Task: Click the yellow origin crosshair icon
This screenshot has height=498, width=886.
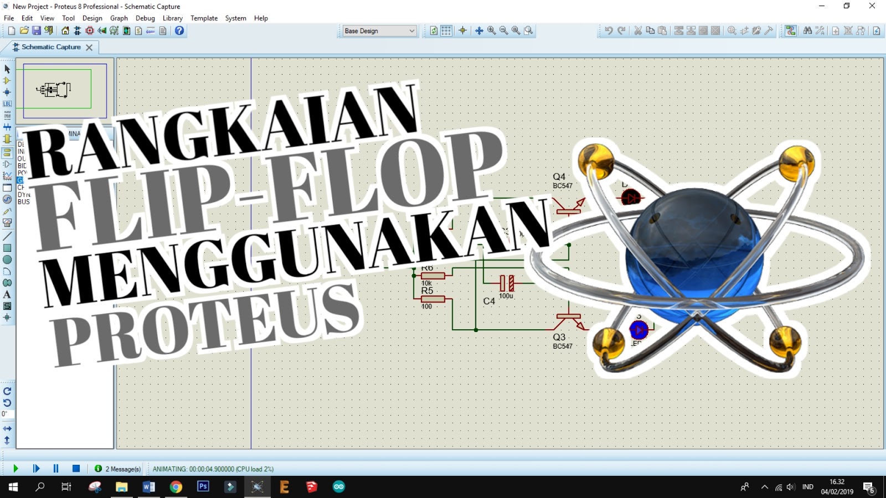Action: pyautogui.click(x=463, y=31)
